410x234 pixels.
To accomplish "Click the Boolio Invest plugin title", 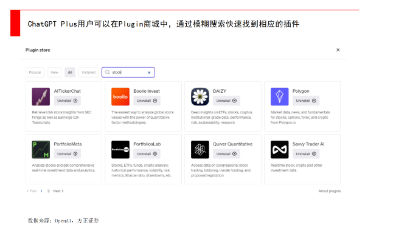I will click(147, 91).
